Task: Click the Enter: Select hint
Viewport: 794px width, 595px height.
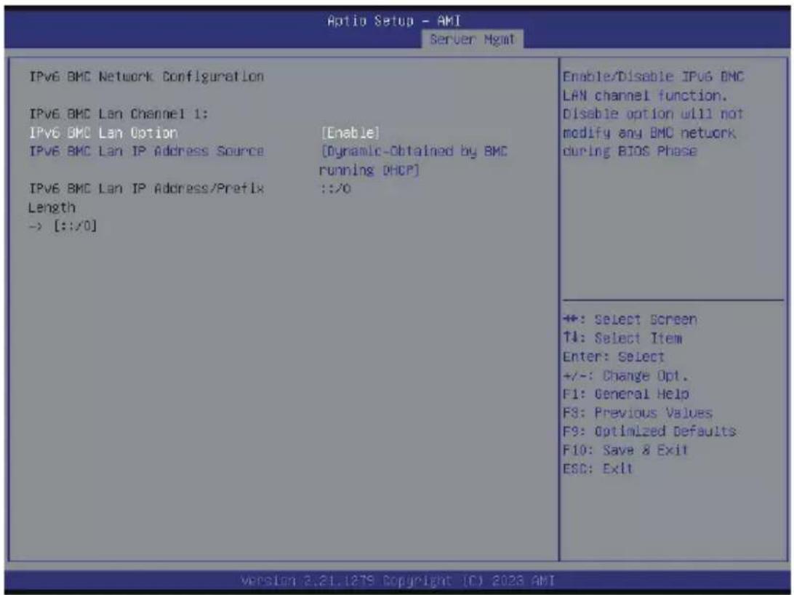Action: (x=613, y=357)
